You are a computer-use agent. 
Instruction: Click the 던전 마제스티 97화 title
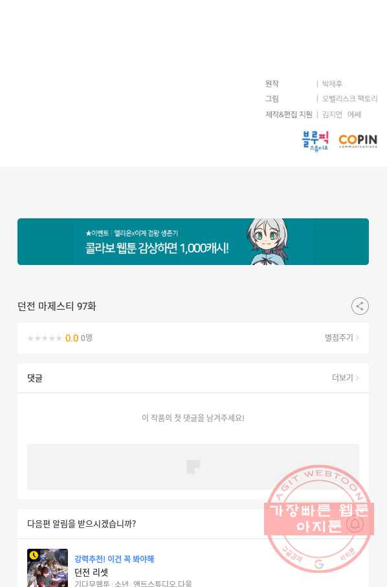pyautogui.click(x=57, y=306)
